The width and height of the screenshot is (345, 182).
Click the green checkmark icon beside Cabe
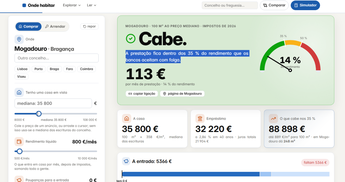coord(131,39)
